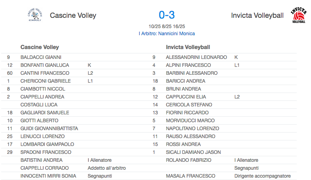Click set scores 10/25 8/25 16/25
This screenshot has height=180, width=311.
tap(166, 27)
